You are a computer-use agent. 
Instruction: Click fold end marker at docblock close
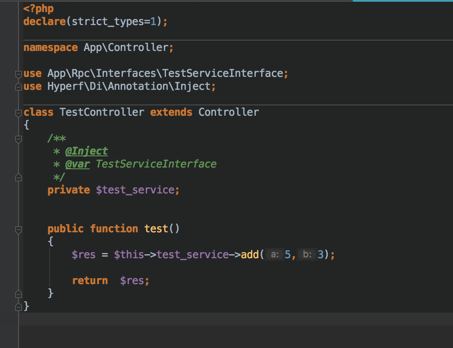[18, 177]
